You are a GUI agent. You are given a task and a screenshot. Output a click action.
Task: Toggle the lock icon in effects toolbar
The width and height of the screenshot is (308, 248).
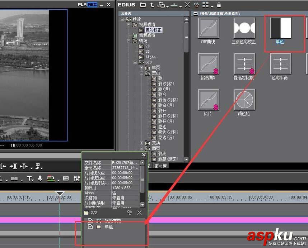pos(219,5)
